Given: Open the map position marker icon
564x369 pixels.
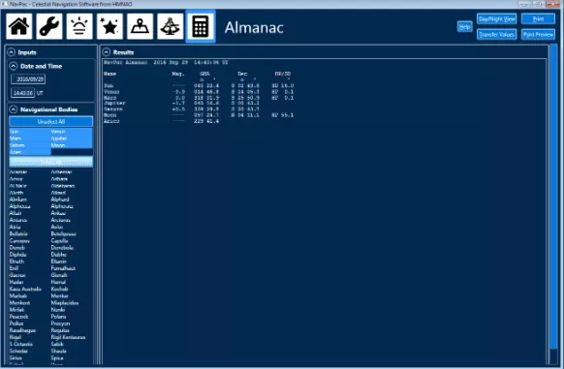Looking at the screenshot, I should (x=140, y=26).
